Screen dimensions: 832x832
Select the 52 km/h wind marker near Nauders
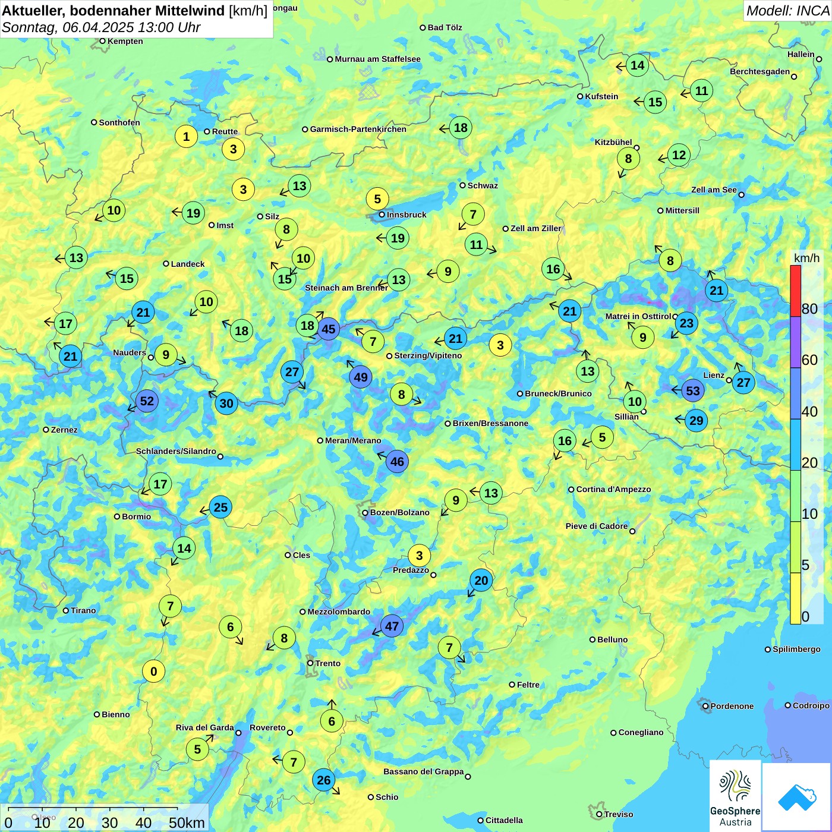pos(147,401)
